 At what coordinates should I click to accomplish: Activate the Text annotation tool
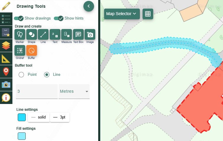click(55, 35)
